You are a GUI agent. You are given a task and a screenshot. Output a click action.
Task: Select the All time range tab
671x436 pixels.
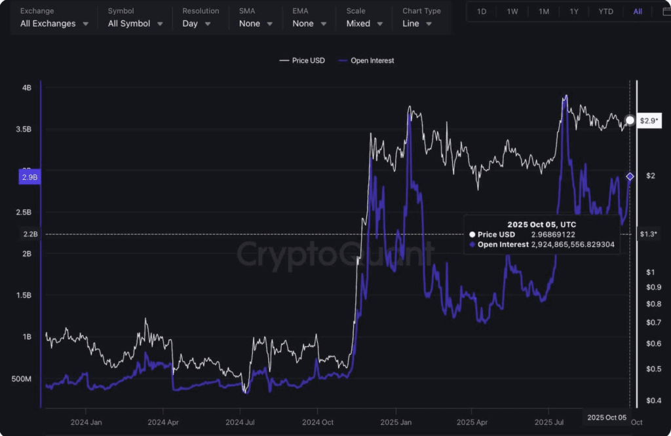point(637,12)
